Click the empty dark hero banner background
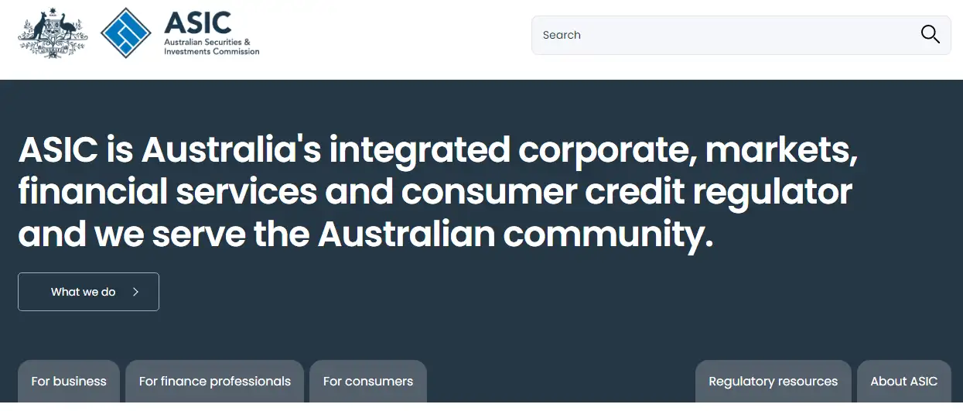The image size is (963, 411). (x=541, y=310)
